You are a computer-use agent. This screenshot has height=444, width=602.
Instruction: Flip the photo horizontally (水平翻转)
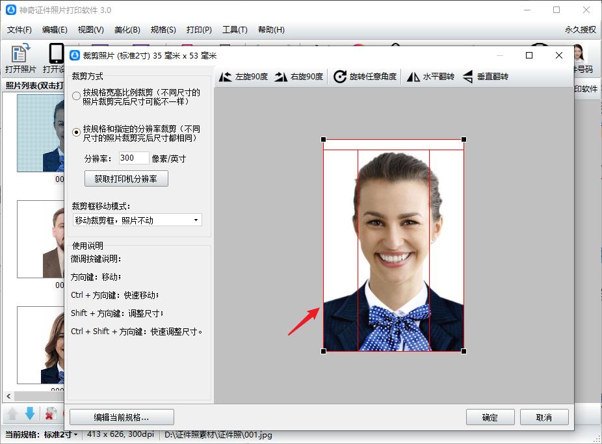tap(430, 77)
